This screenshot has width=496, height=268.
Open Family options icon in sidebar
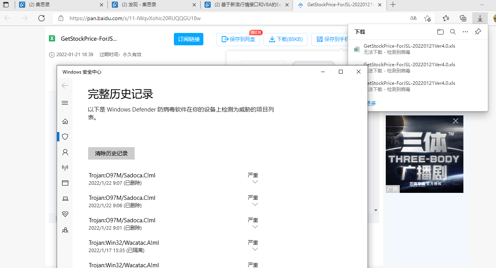point(65,230)
